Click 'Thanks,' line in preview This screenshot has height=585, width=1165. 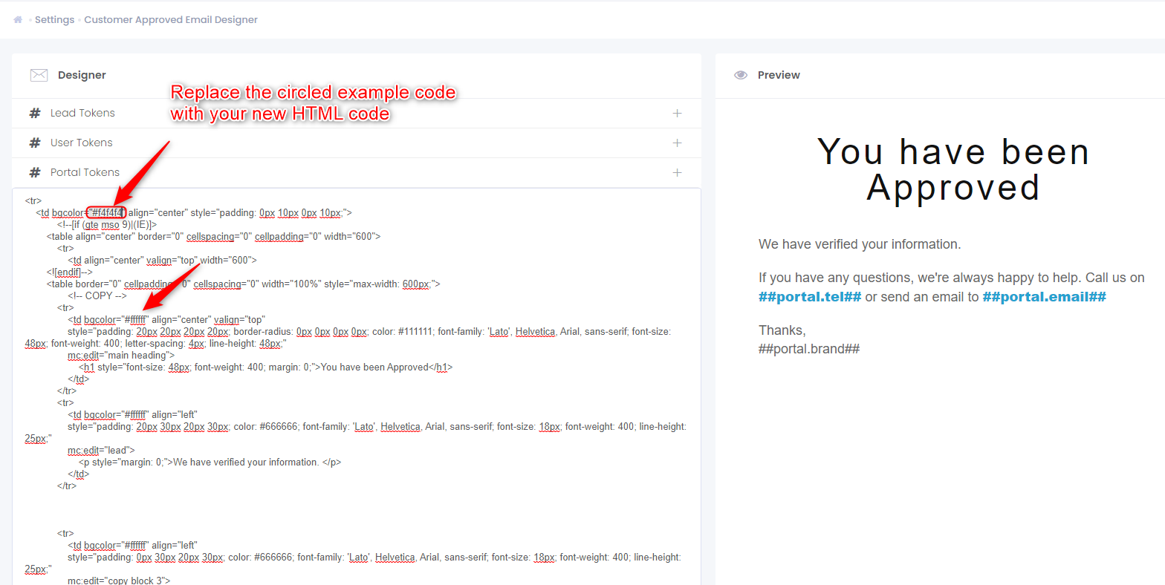[782, 330]
